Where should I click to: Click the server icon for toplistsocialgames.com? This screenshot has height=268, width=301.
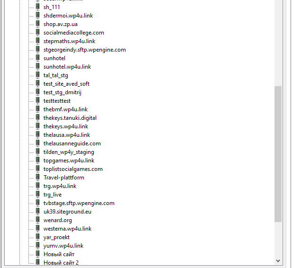click(38, 169)
